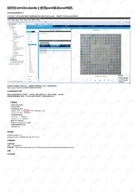Click the settings gear icon beside the category search

pyautogui.click(x=38, y=30)
